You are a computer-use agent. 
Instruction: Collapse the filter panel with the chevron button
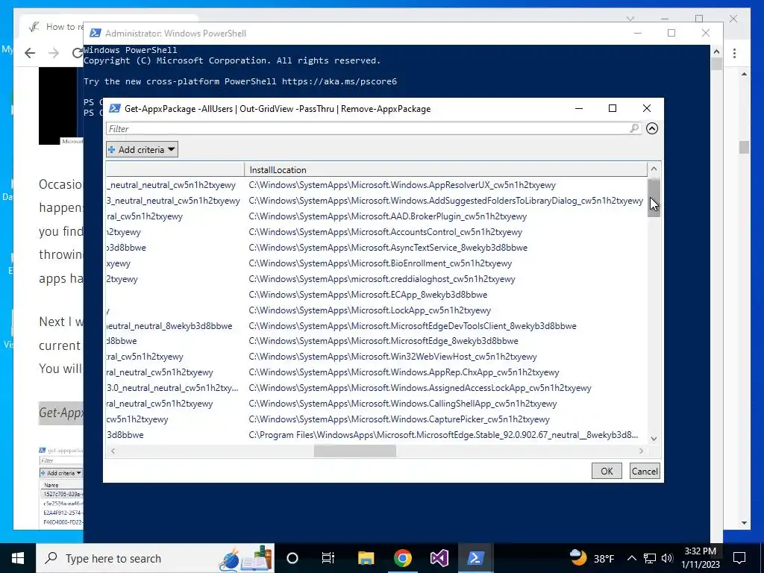click(652, 128)
